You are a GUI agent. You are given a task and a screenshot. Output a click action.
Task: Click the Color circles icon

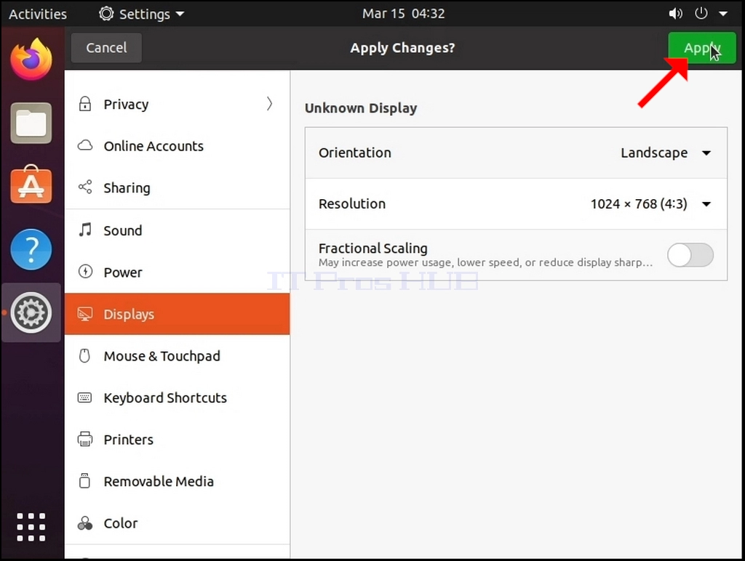[85, 523]
